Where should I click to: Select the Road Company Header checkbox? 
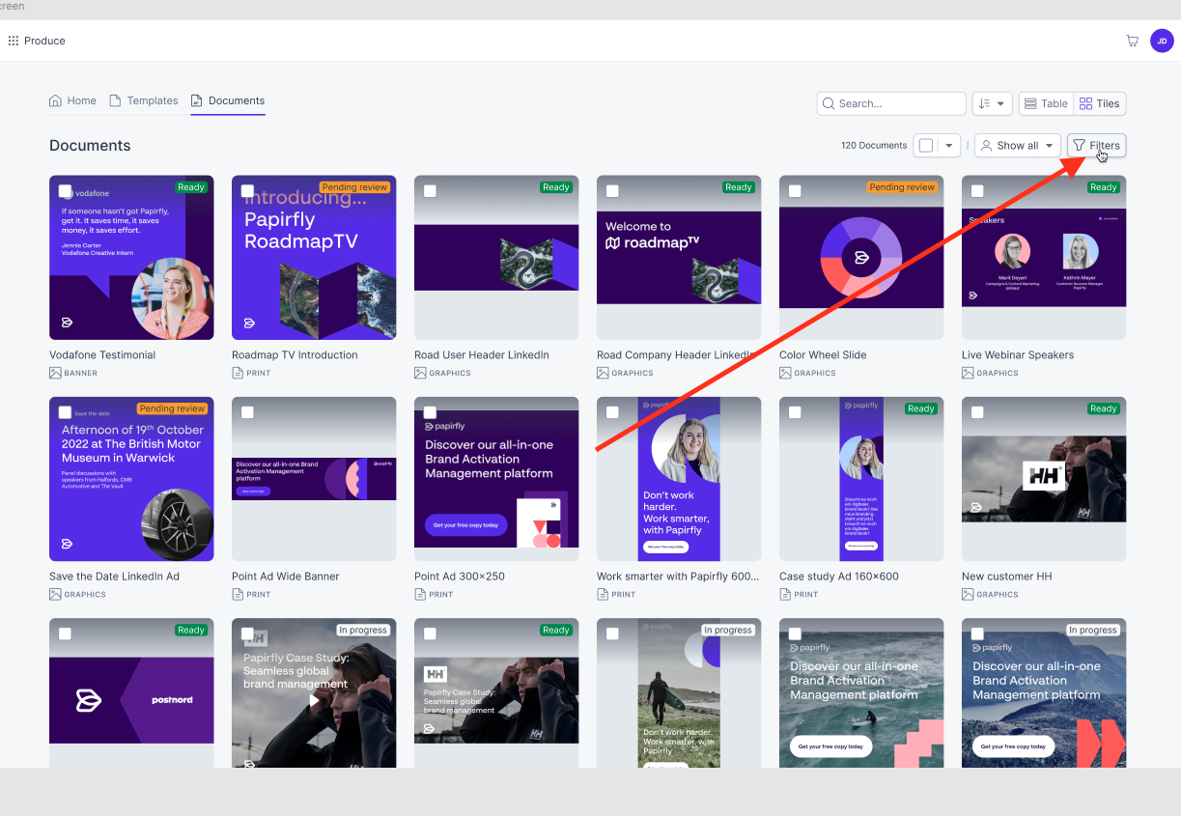[612, 191]
